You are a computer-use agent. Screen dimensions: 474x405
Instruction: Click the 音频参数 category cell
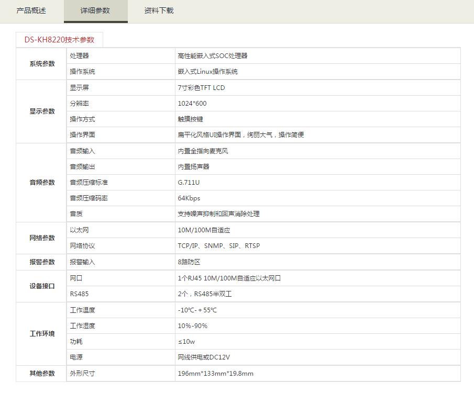click(x=42, y=183)
